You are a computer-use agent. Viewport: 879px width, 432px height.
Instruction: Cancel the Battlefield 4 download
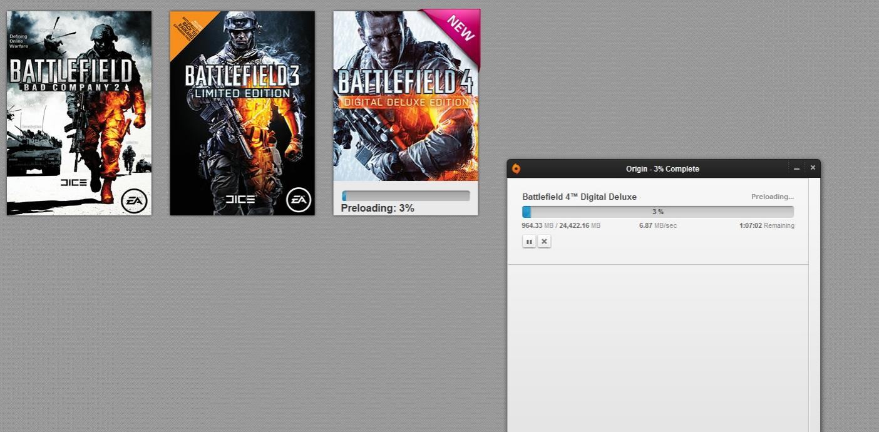click(x=544, y=242)
